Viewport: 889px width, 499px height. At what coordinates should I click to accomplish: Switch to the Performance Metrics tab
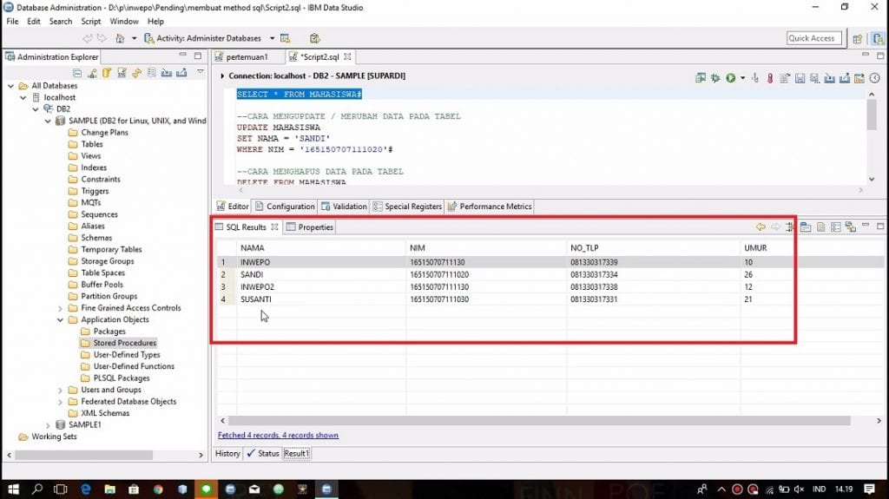(x=490, y=207)
